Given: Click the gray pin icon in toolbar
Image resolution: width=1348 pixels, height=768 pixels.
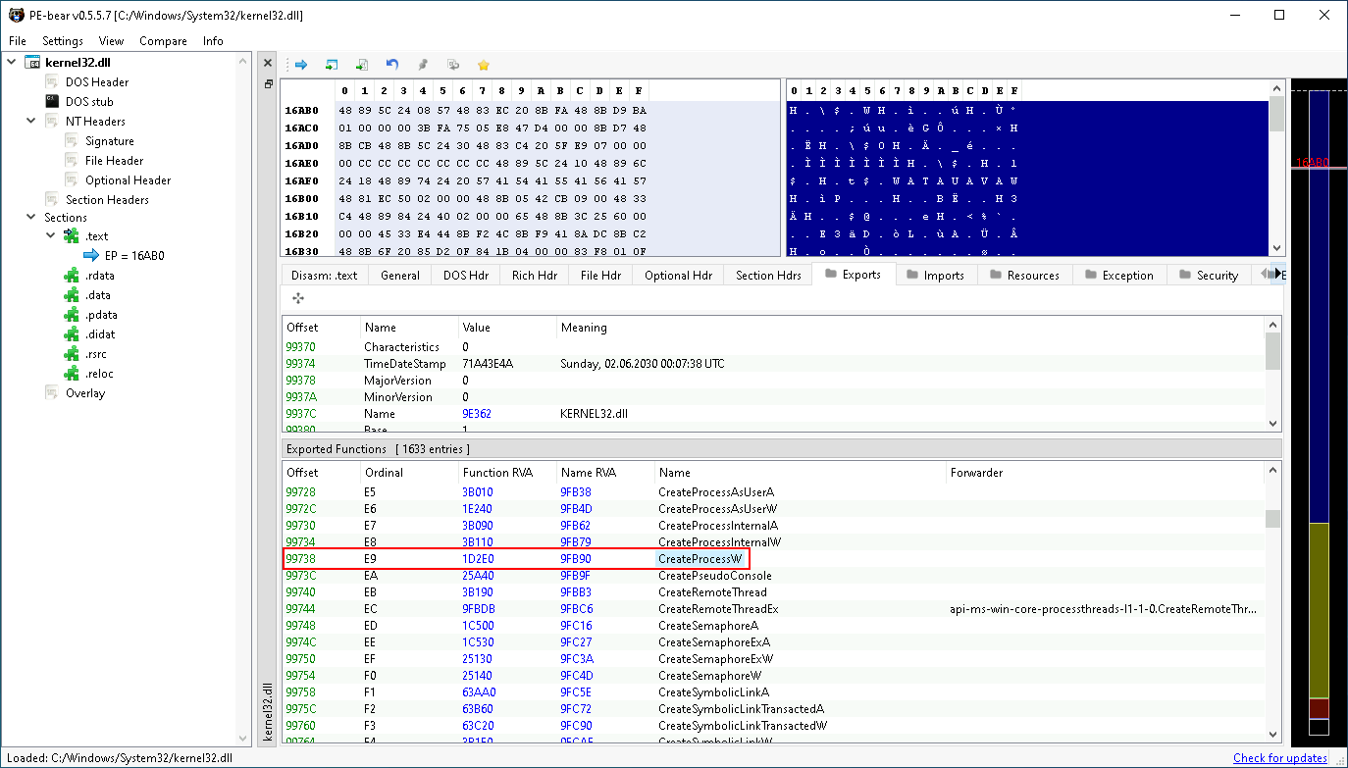Looking at the screenshot, I should [x=423, y=65].
